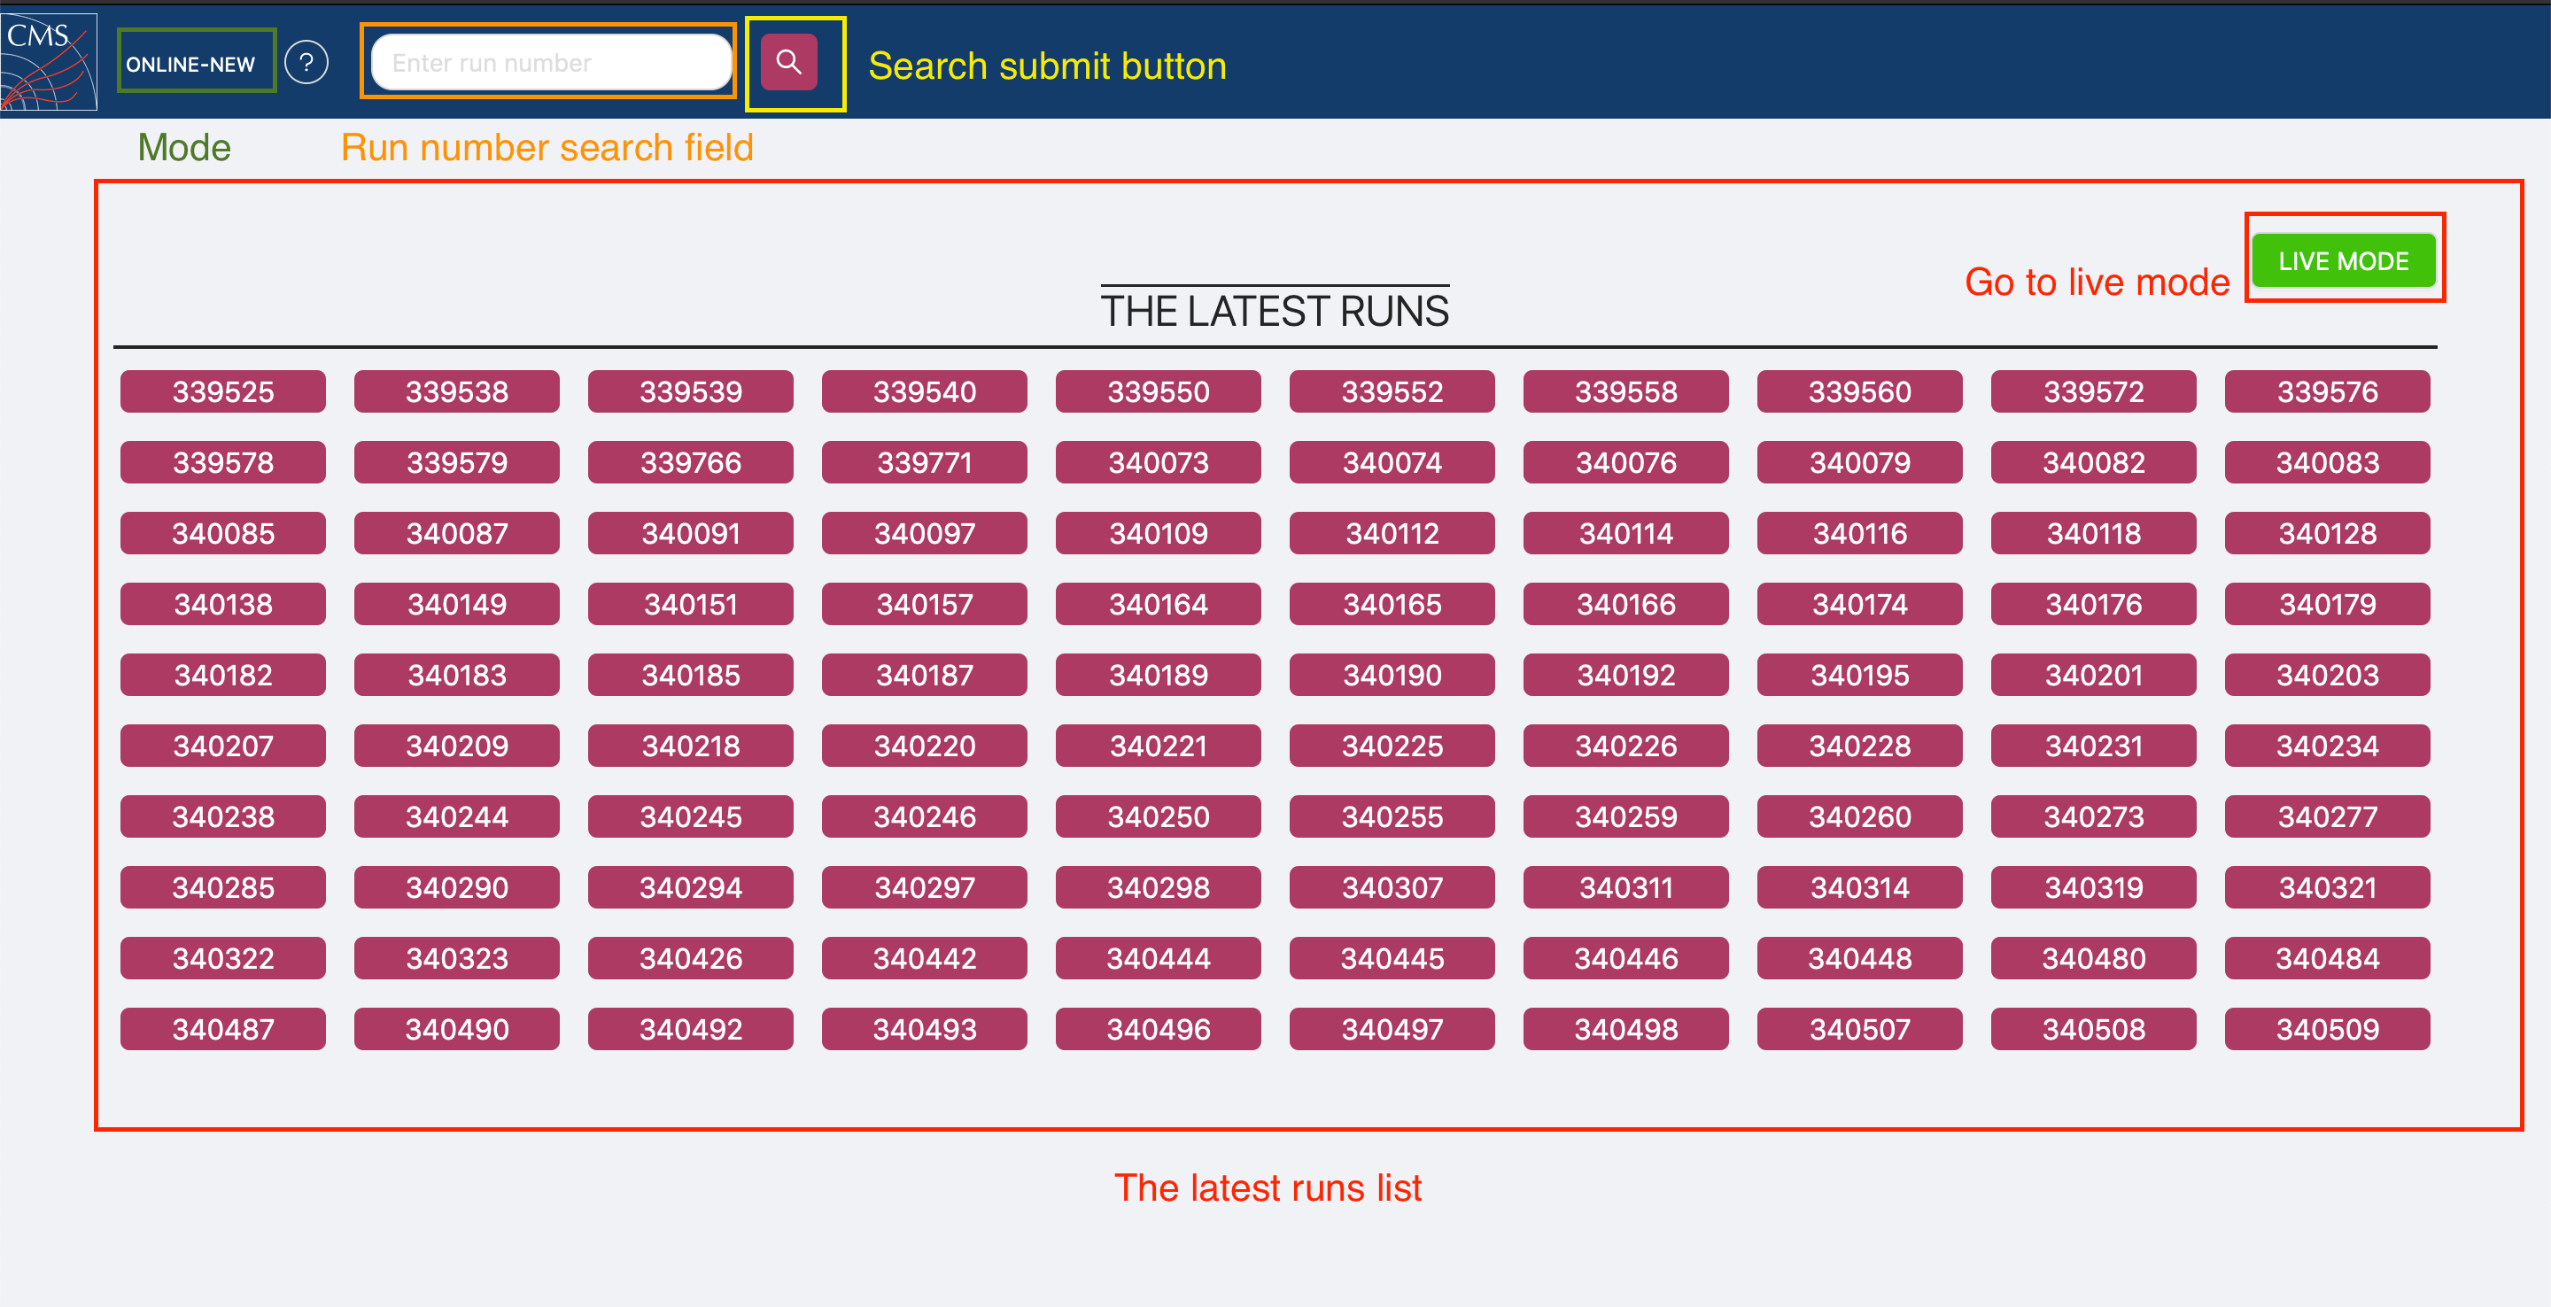The height and width of the screenshot is (1307, 2551).
Task: Open run 340164
Action: 1158,604
